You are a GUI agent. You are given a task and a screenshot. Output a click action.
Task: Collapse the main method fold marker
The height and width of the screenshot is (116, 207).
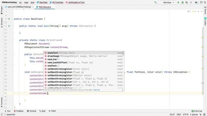13,26
